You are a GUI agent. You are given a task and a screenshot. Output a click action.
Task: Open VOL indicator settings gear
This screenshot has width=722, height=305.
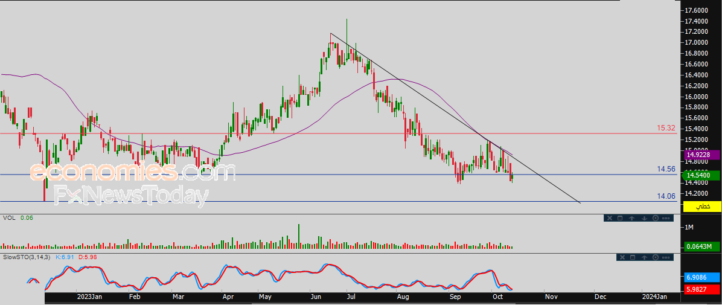click(654, 218)
